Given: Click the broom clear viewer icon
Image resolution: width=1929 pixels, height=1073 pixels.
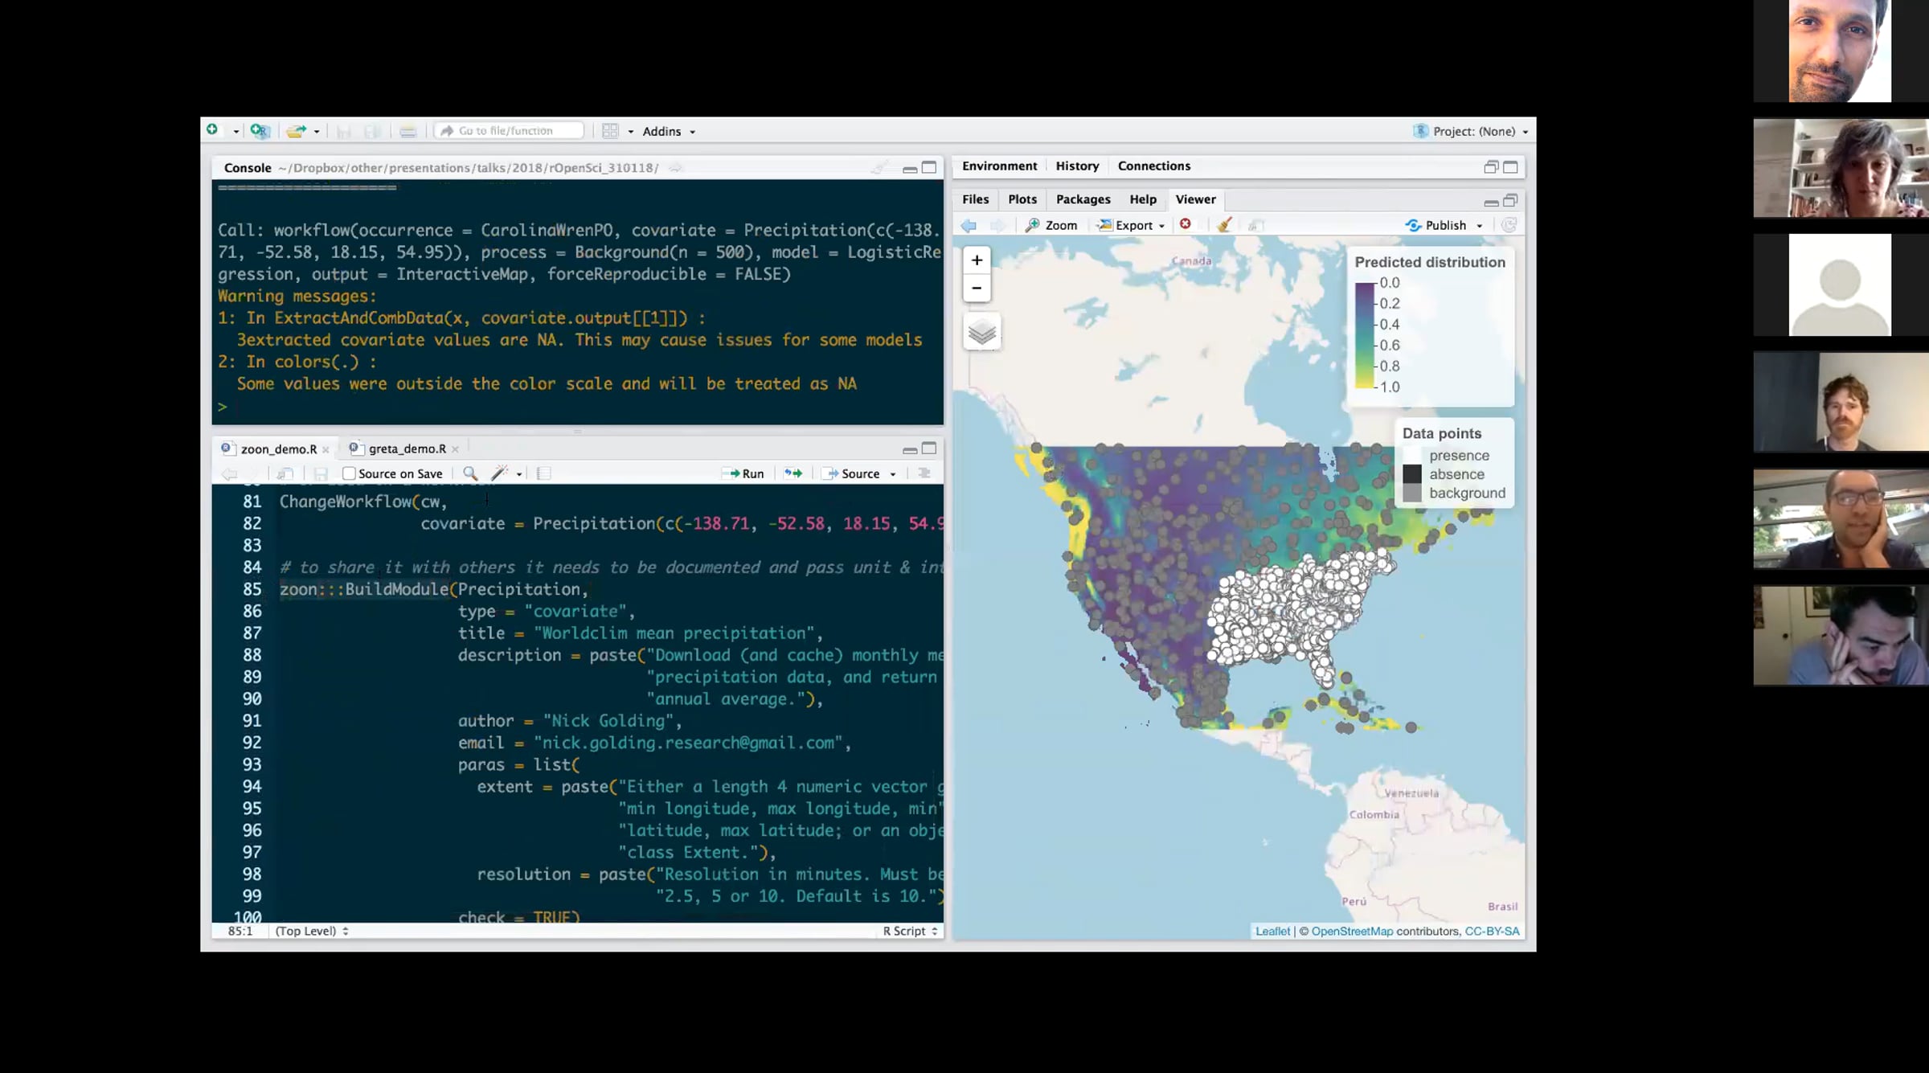Looking at the screenshot, I should [1224, 225].
